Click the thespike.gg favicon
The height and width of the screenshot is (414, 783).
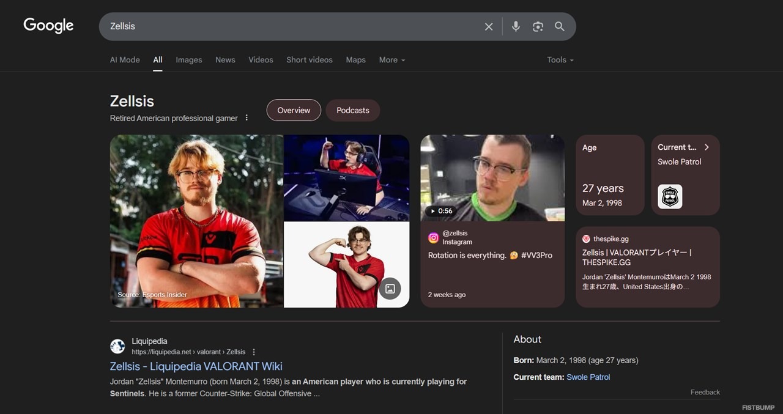point(586,239)
